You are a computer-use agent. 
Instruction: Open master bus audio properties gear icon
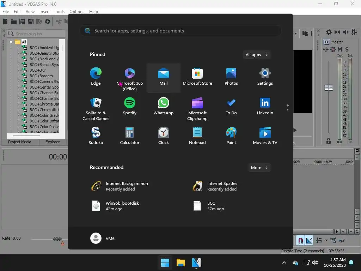329,32
